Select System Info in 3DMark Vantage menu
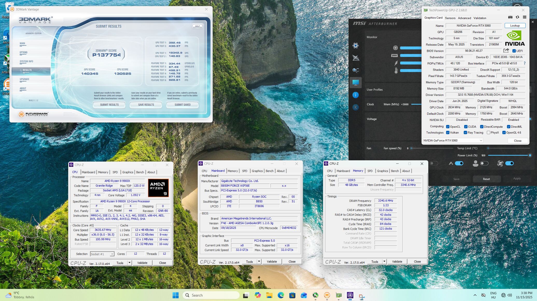Screen dimensions: 537x301 [26, 62]
